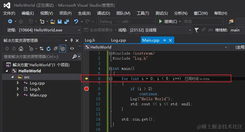The height and width of the screenshot is (132, 245).
Task: Open the stack frame main dropdown
Action: pos(237,30)
